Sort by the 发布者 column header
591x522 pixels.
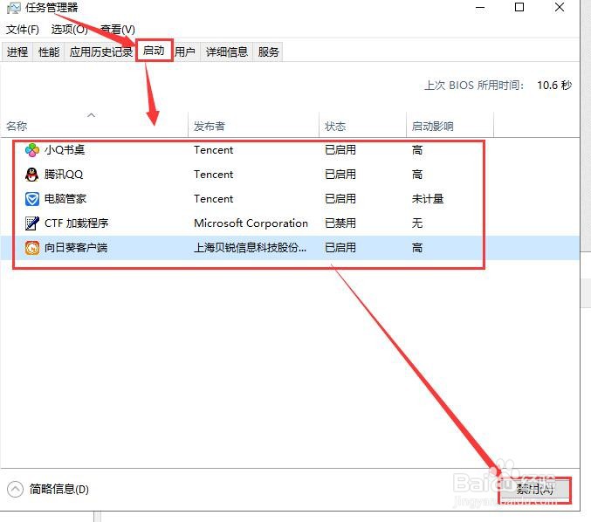pyautogui.click(x=254, y=126)
